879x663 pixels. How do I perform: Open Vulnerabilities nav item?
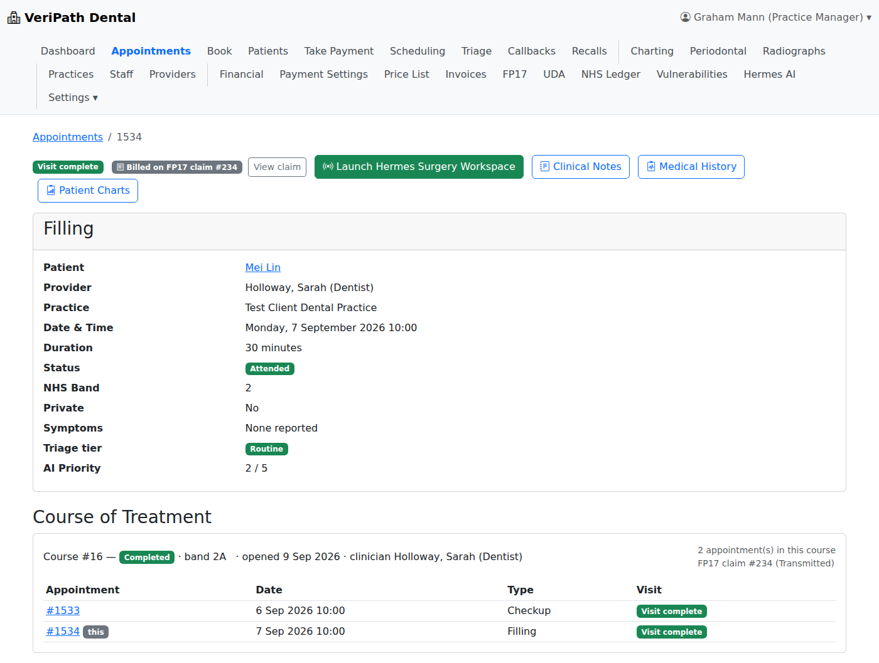tap(692, 74)
